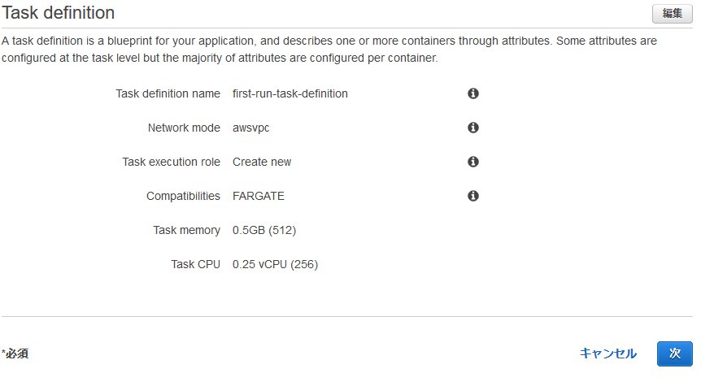Click the "Network mode" label
714x386 pixels.
184,128
